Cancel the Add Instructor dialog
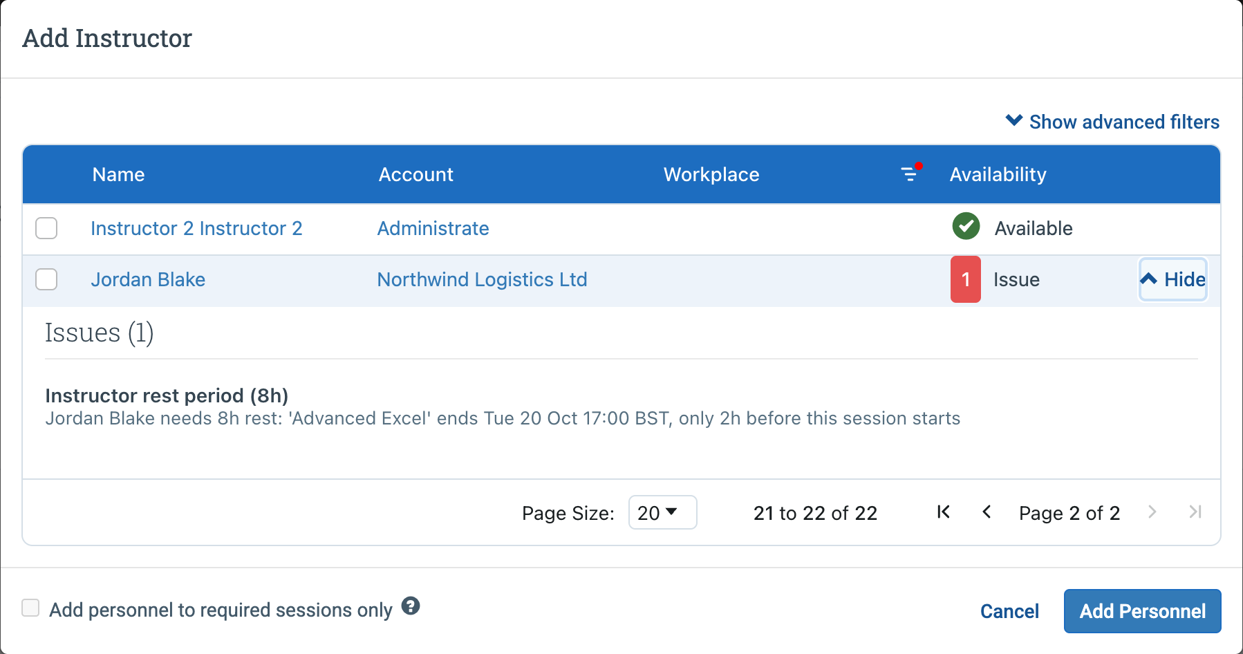 point(1009,611)
